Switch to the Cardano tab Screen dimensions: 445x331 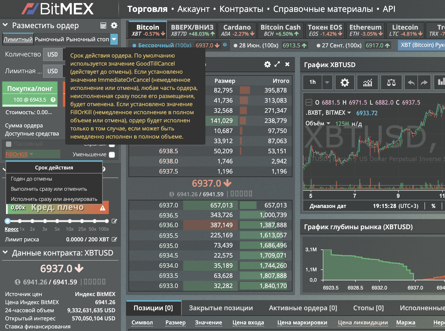237,30
